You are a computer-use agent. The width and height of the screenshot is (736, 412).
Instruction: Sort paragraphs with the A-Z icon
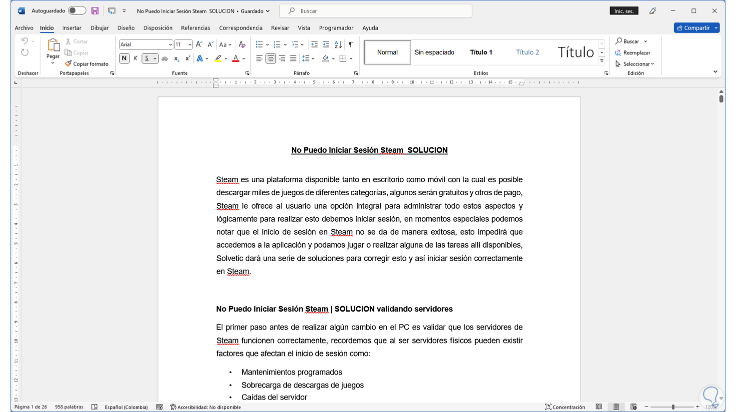click(338, 45)
